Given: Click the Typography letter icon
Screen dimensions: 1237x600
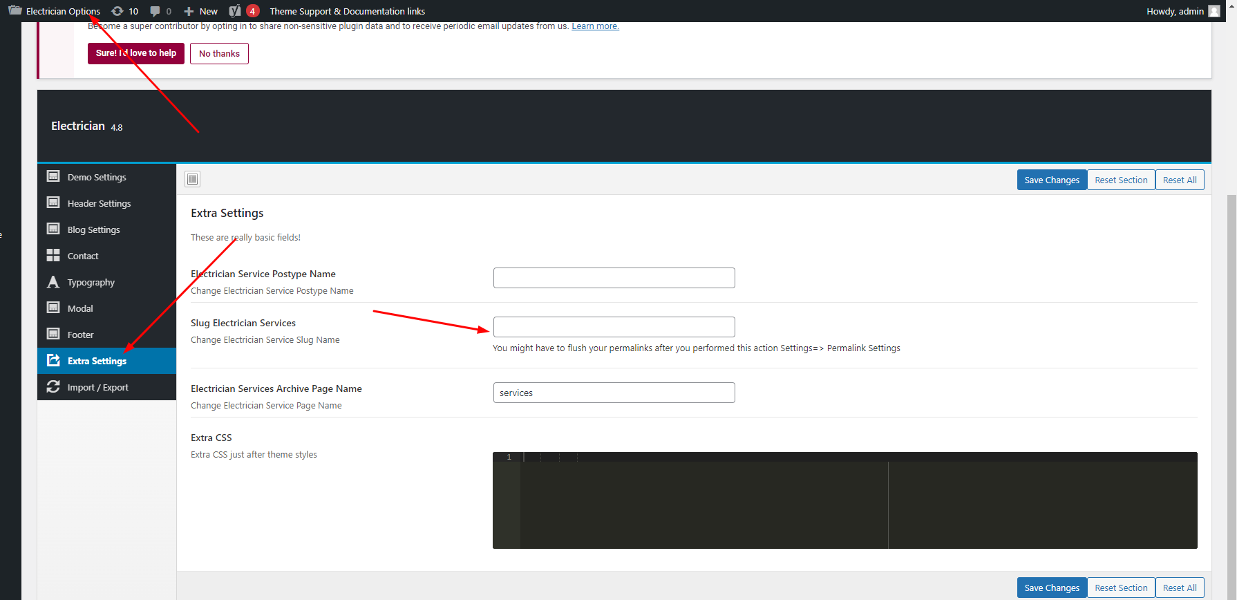Looking at the screenshot, I should pyautogui.click(x=53, y=281).
